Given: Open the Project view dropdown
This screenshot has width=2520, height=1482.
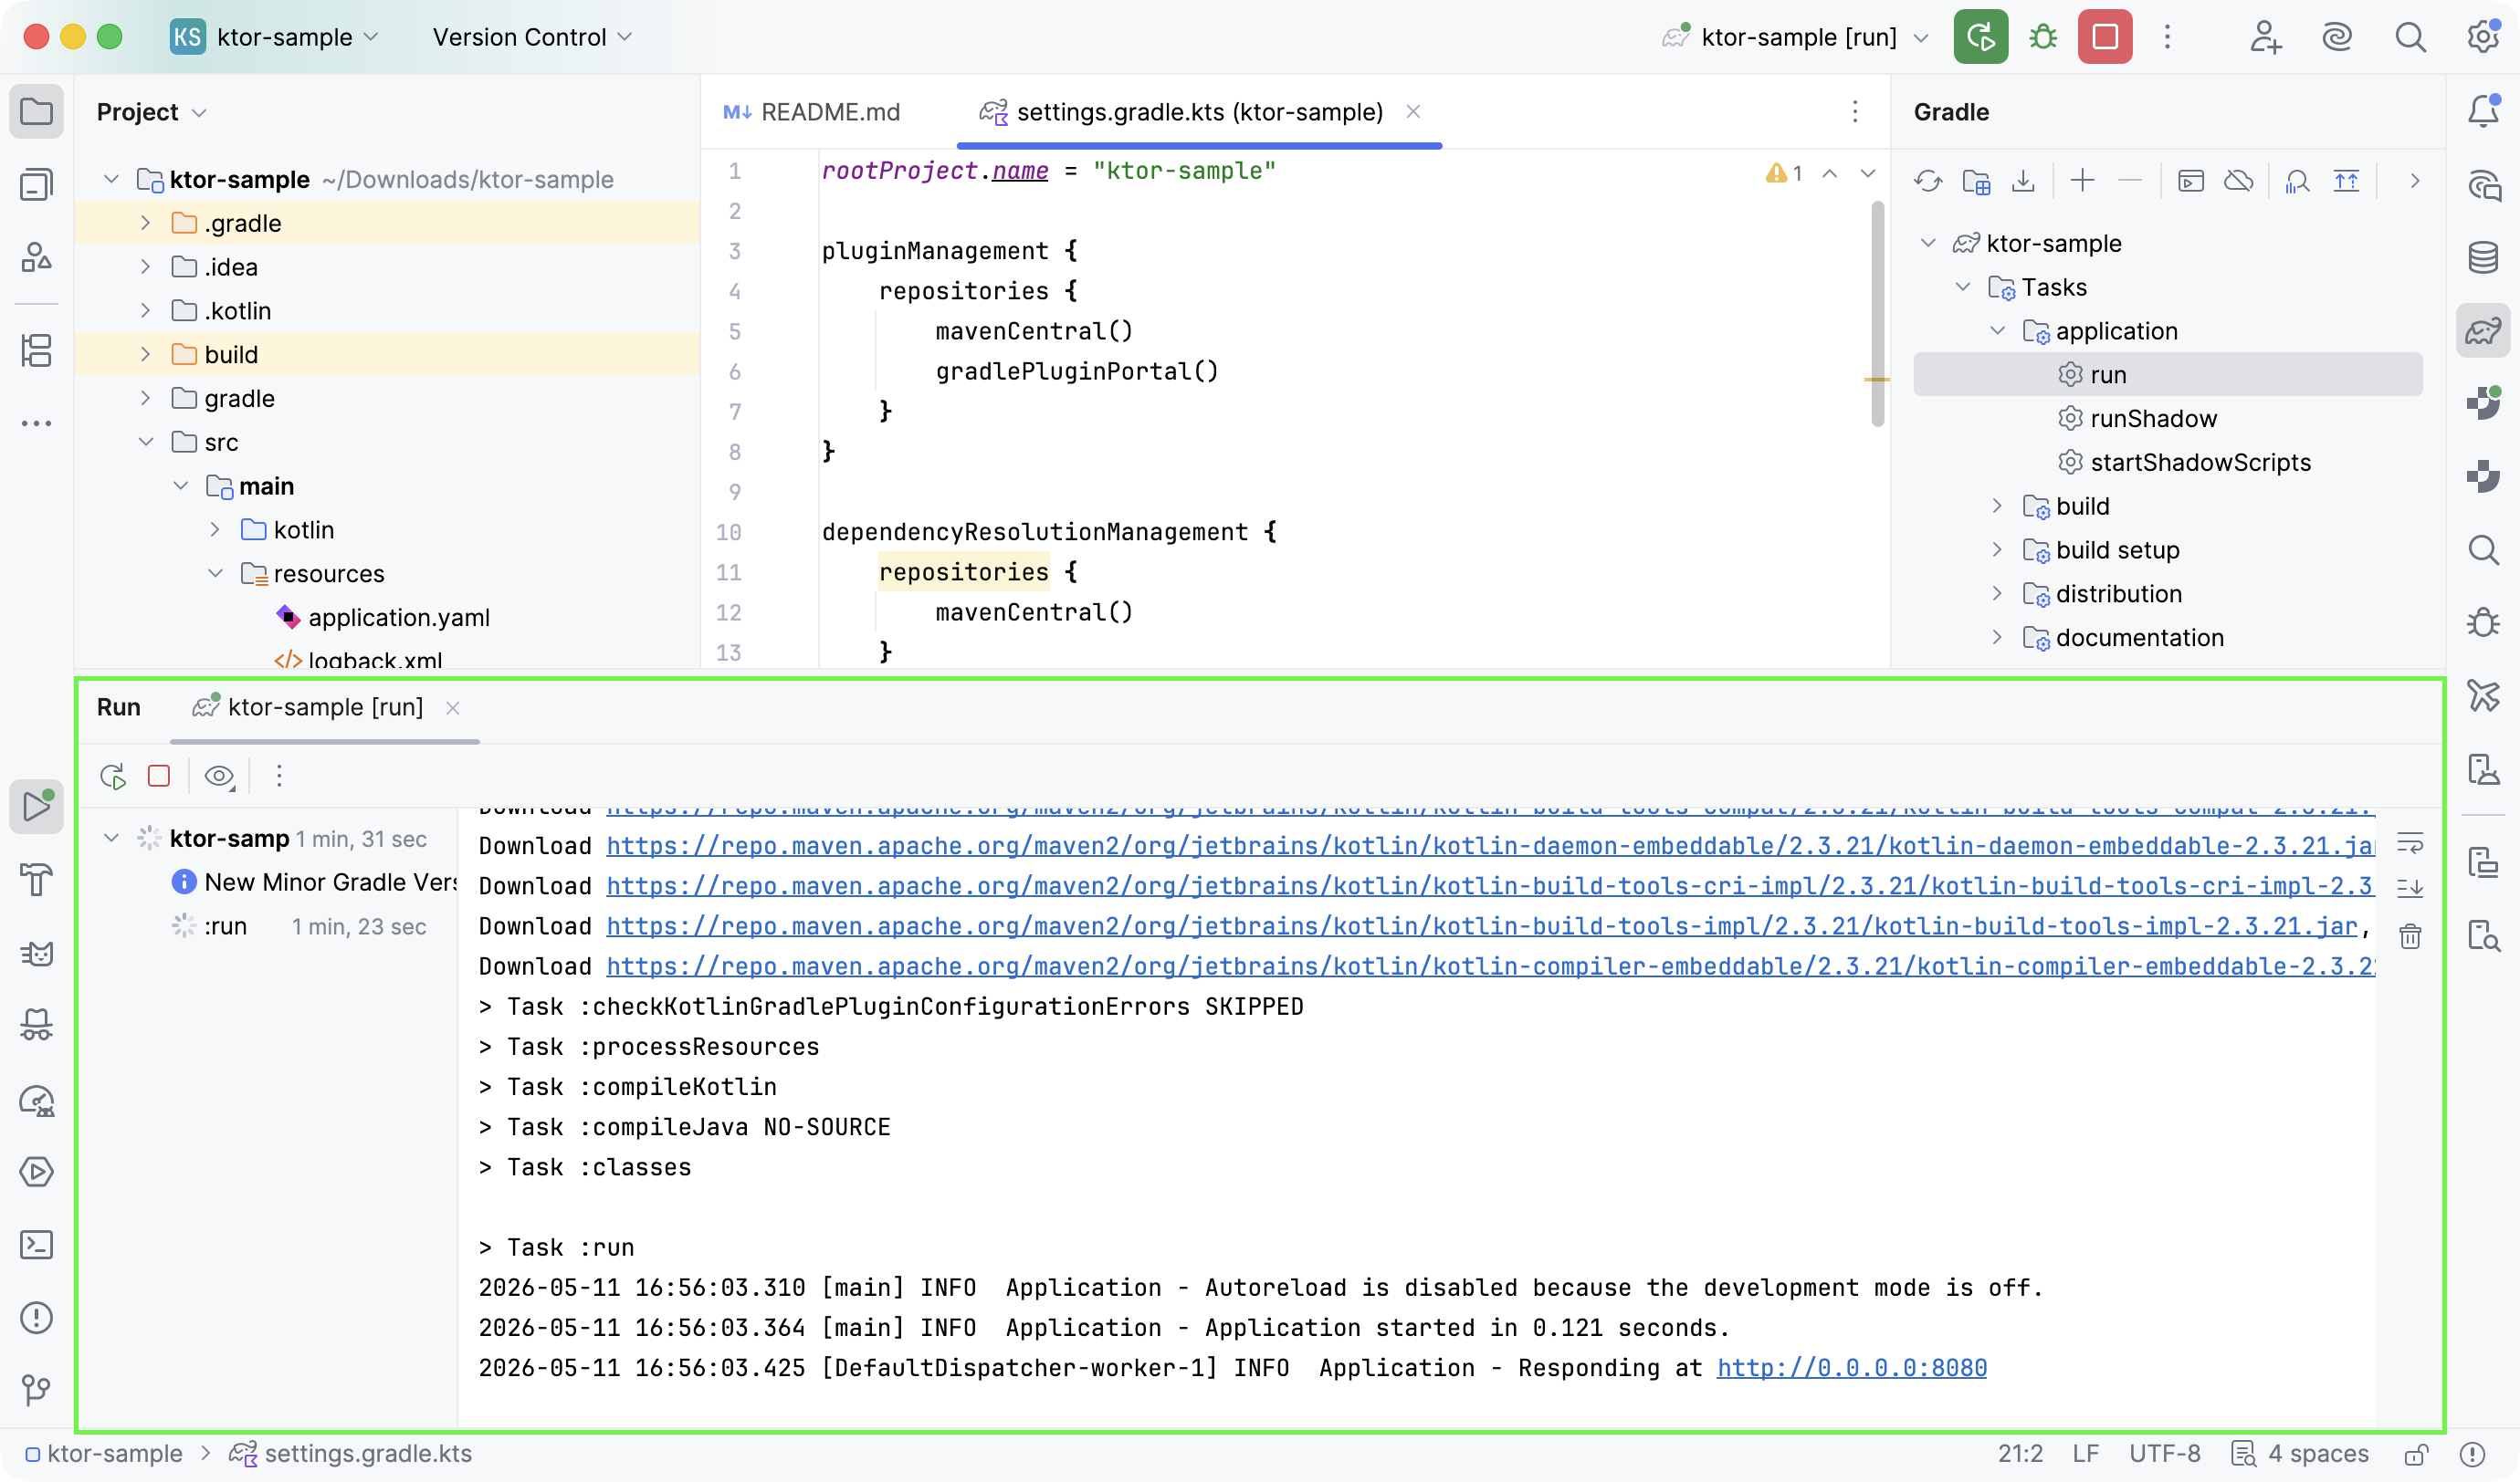Looking at the screenshot, I should pyautogui.click(x=151, y=112).
